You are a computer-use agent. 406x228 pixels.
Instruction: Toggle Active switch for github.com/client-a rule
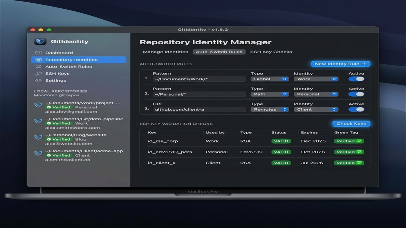[x=356, y=110]
